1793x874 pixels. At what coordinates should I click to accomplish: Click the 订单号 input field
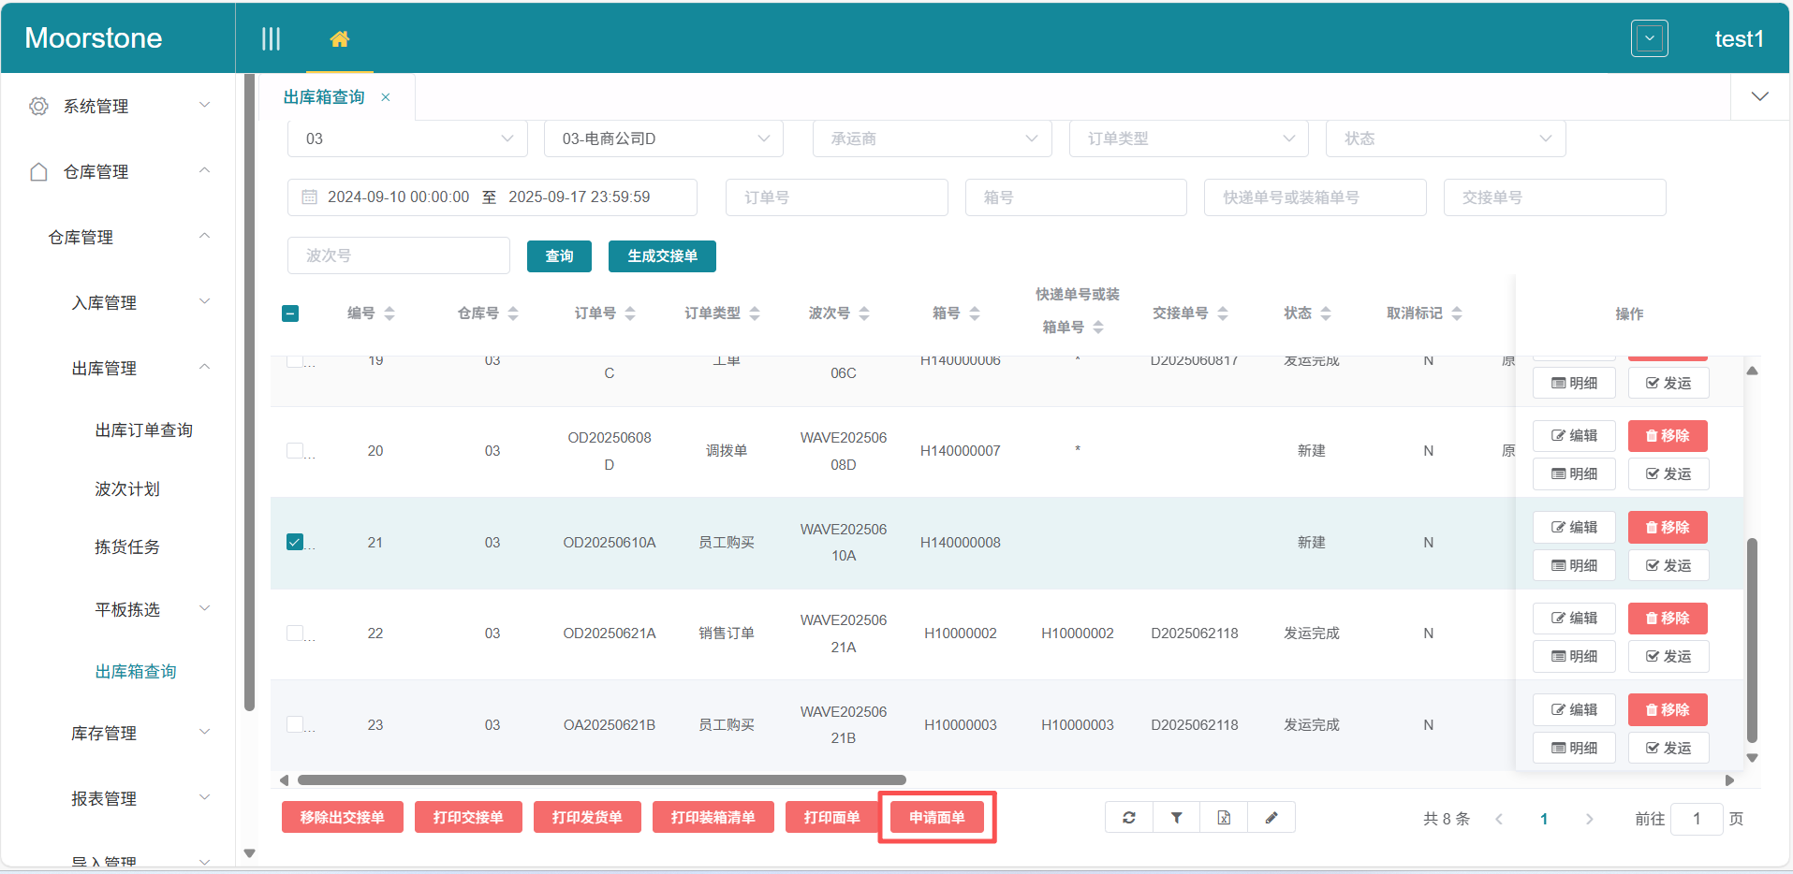point(836,197)
